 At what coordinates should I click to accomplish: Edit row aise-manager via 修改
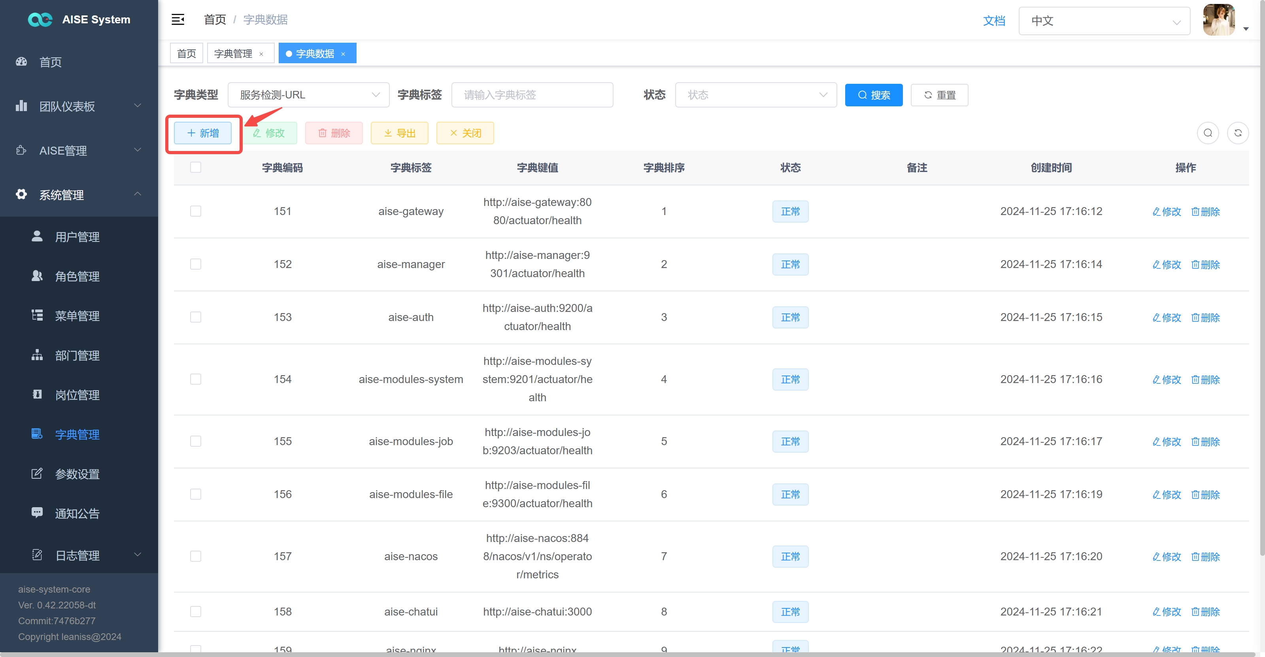(1167, 265)
